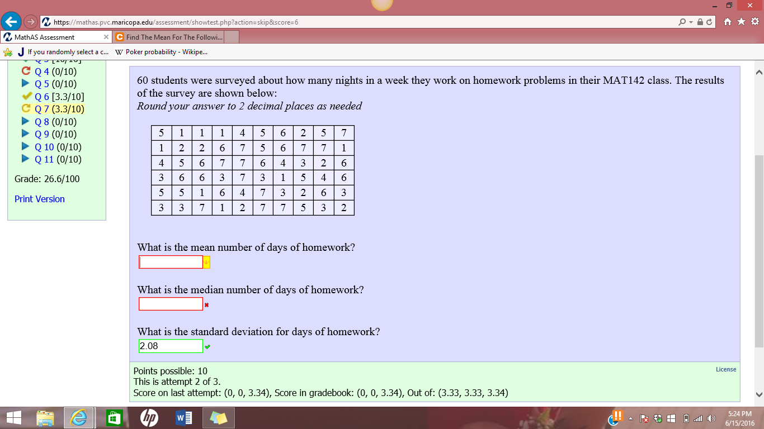Click the red X beside the median field
The image size is (764, 429).
(206, 305)
